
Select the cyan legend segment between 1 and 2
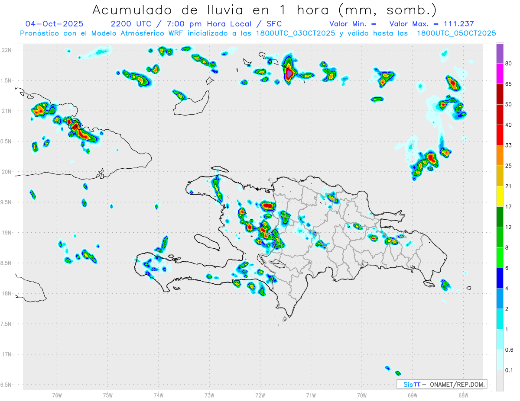[500, 319]
